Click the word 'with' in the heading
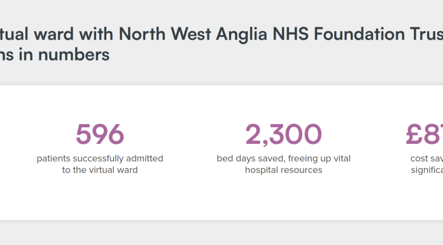 (x=96, y=34)
